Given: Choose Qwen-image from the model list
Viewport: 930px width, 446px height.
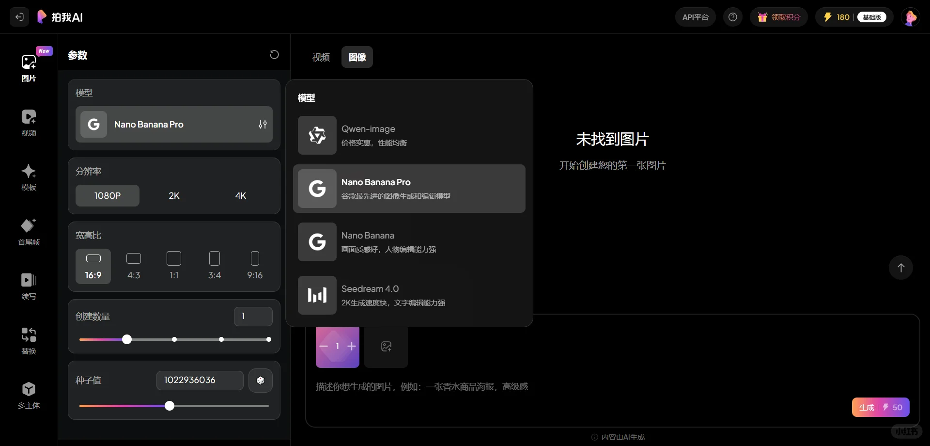Looking at the screenshot, I should point(409,135).
